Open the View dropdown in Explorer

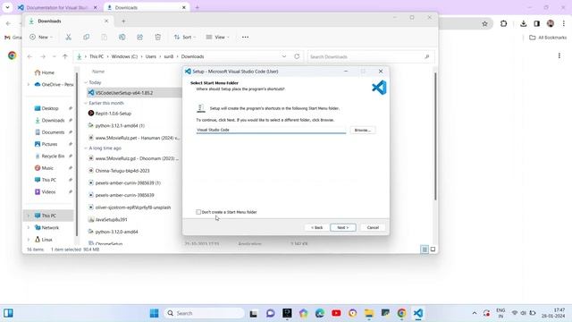[x=217, y=37]
